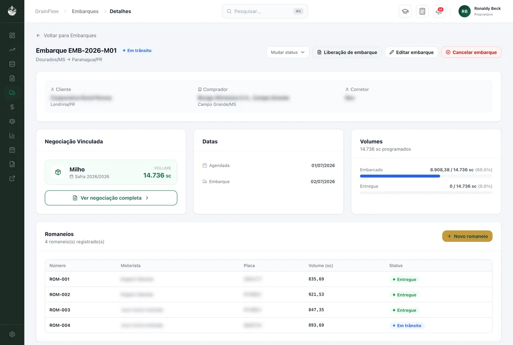
Task: Click the Embarcado progress bar
Action: (x=426, y=176)
